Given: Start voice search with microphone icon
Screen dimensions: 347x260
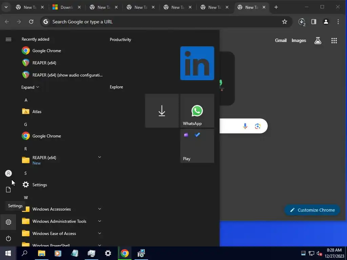Looking at the screenshot, I should coord(245,126).
